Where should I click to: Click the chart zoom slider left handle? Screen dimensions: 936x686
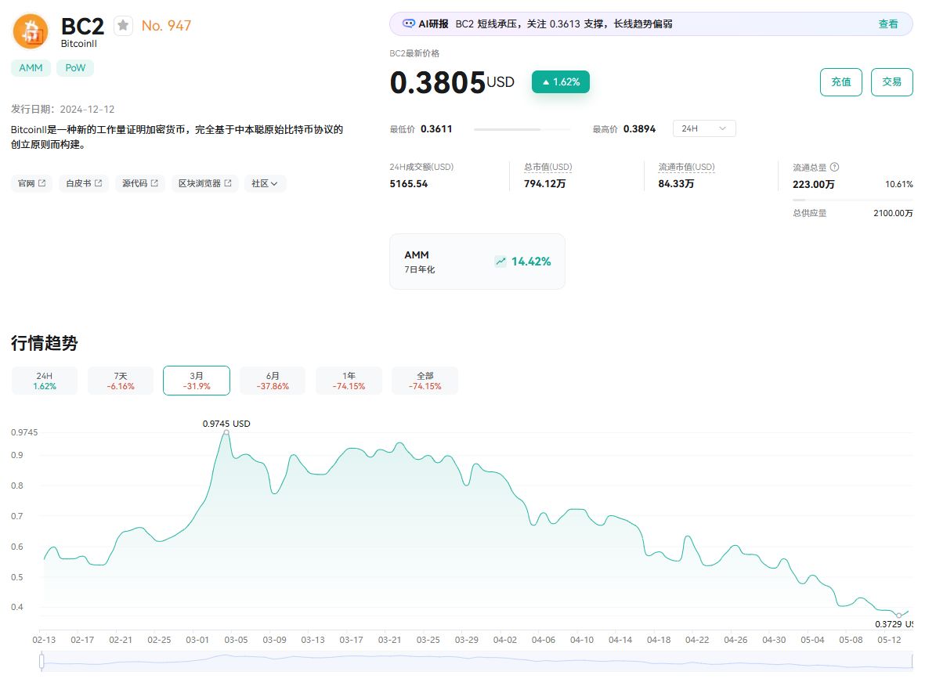click(x=42, y=661)
